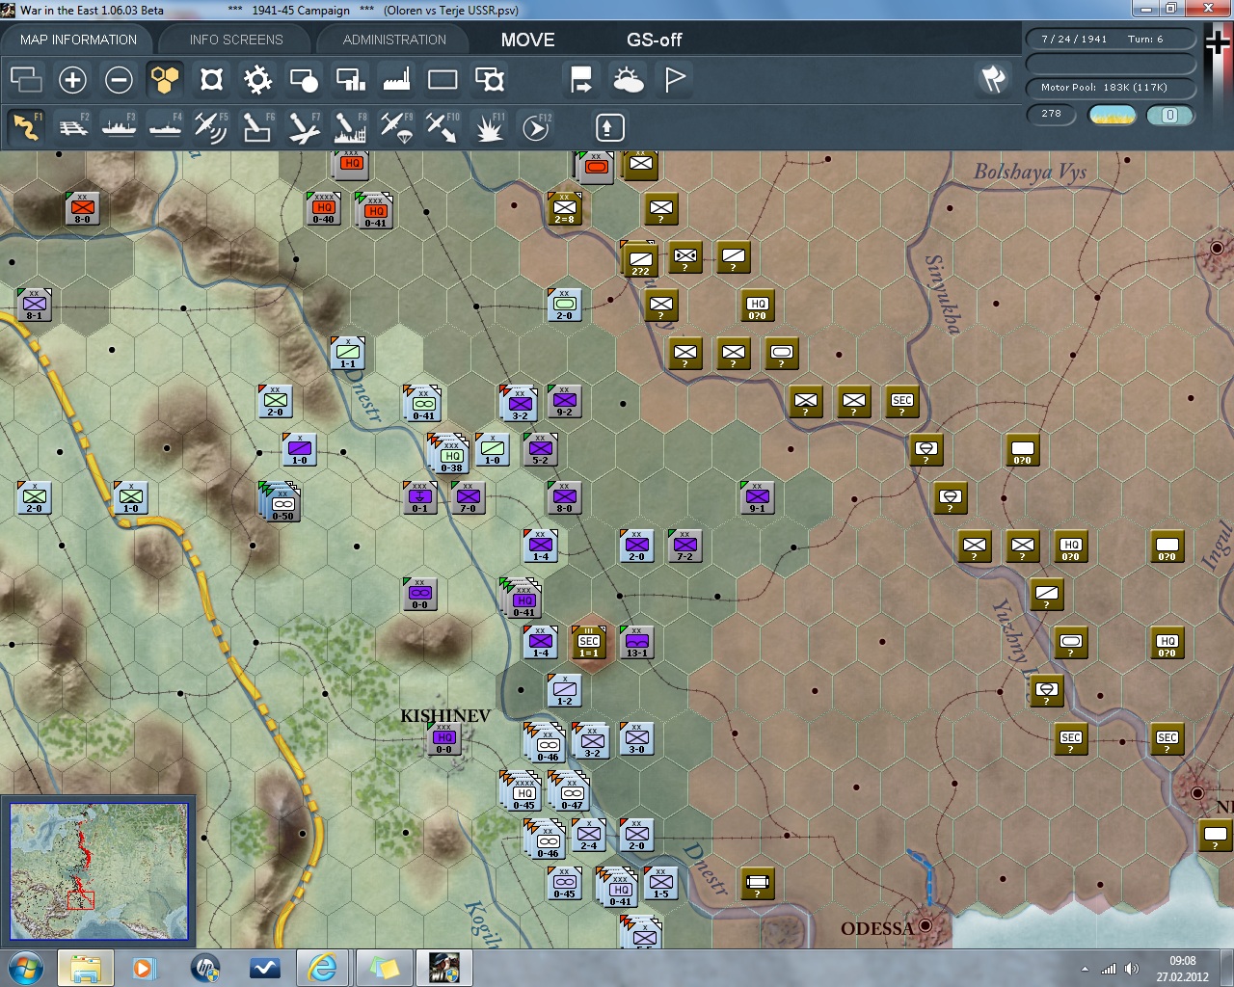Click the F12 circled arrow icon
The width and height of the screenshot is (1234, 987).
pos(535,126)
